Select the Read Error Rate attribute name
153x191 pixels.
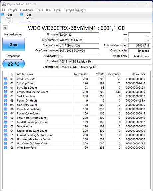pyautogui.click(x=26, y=79)
